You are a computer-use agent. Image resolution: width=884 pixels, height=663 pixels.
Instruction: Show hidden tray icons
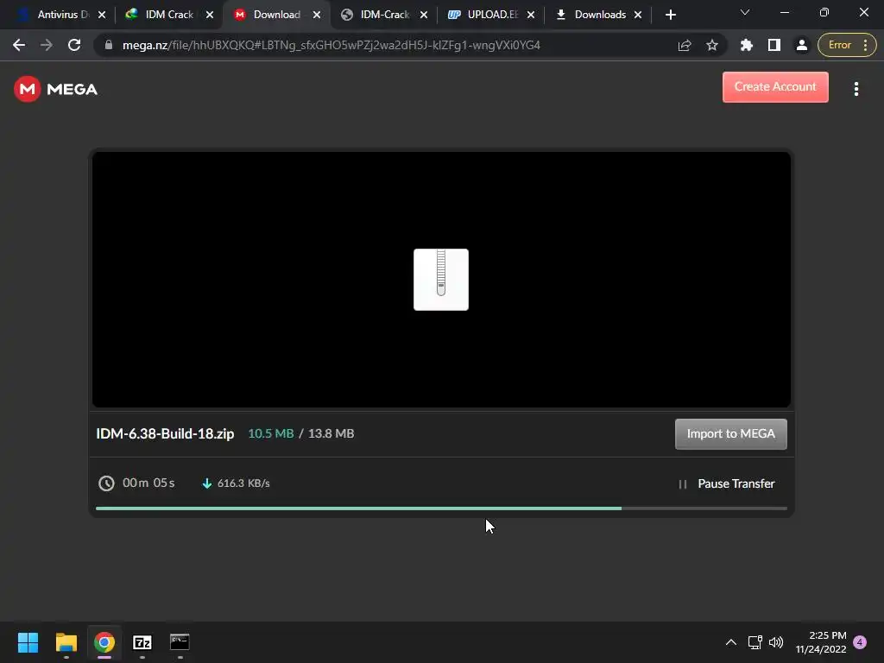point(731,642)
